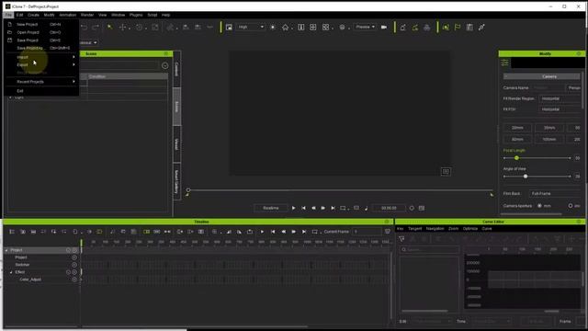Open the Optimize menu in Curve Editor

470,229
